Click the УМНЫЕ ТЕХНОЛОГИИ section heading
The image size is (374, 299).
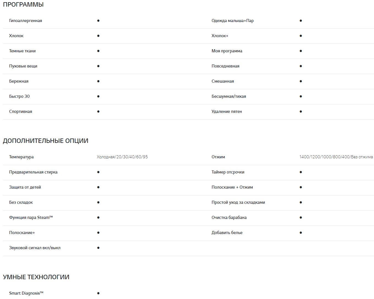tap(36, 277)
